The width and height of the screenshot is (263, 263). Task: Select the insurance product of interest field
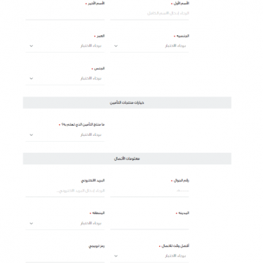pos(65,134)
